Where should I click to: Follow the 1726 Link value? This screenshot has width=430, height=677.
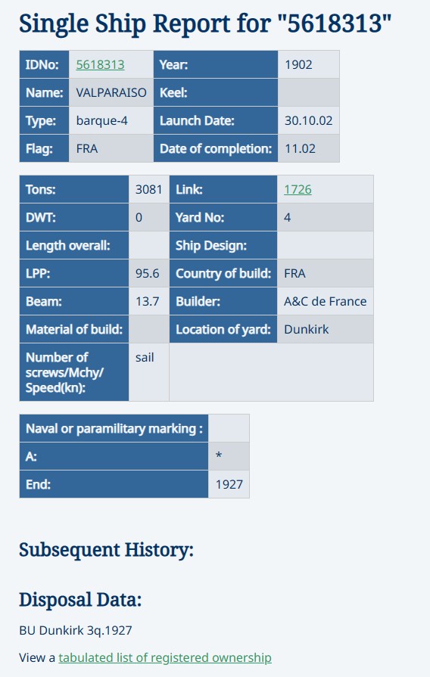click(298, 190)
